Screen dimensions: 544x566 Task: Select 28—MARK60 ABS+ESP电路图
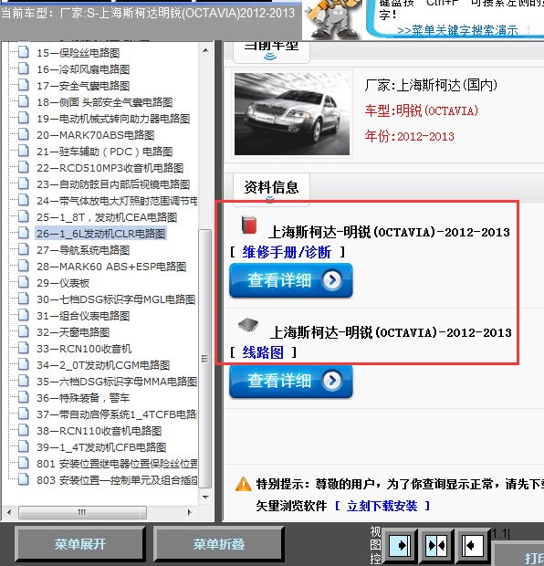pos(111,267)
